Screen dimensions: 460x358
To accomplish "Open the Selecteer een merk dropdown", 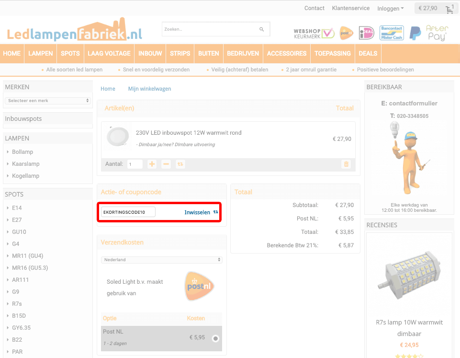I will pos(48,101).
